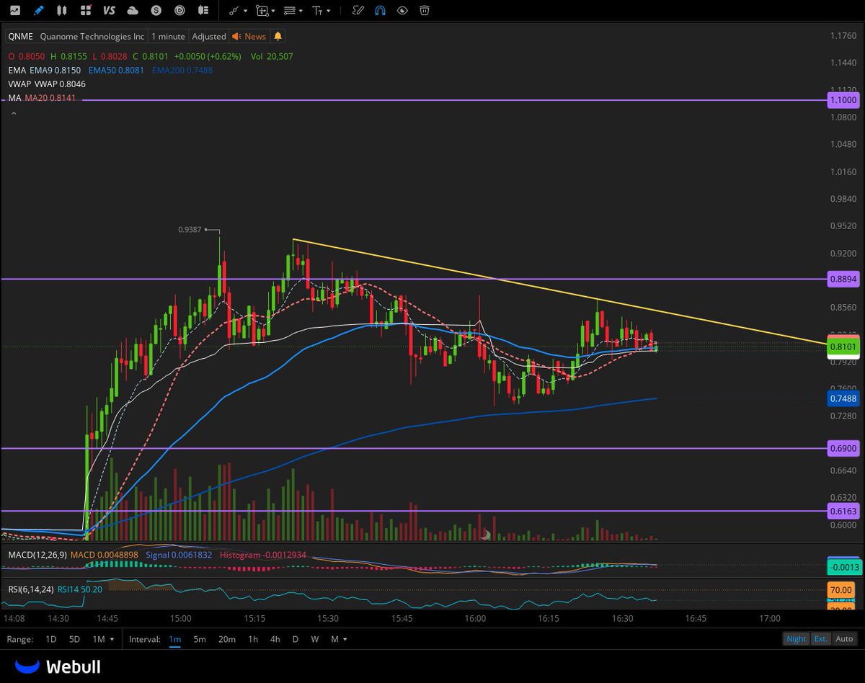Expand the measure tool dropdown arrow
Screen dimensions: 865x683
coord(273,11)
